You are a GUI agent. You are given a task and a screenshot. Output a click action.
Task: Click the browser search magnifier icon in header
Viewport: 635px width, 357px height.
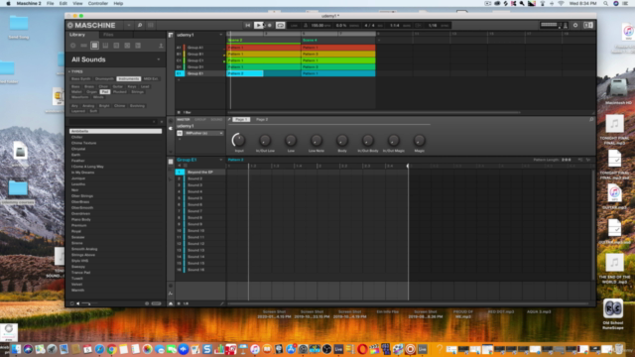pos(140,25)
